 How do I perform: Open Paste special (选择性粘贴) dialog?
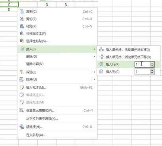[x=57, y=41]
